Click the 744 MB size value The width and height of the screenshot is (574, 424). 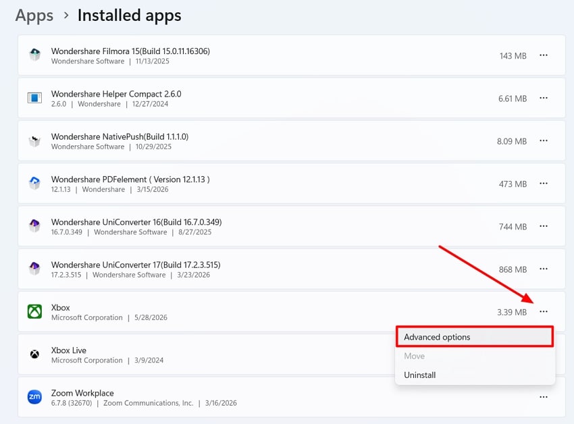(513, 227)
